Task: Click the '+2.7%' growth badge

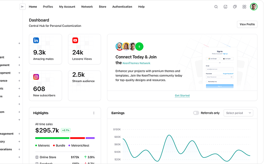Action: click(66, 130)
